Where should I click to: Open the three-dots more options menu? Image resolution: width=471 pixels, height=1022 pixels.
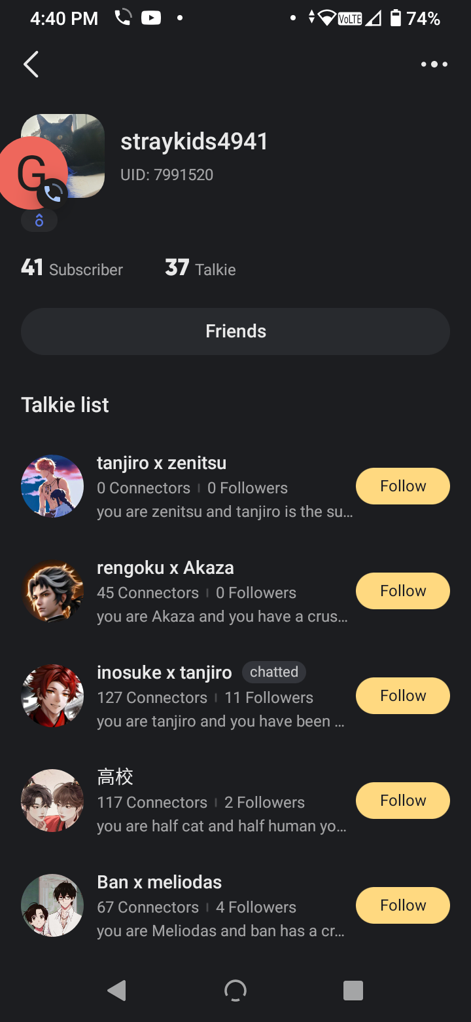[434, 64]
